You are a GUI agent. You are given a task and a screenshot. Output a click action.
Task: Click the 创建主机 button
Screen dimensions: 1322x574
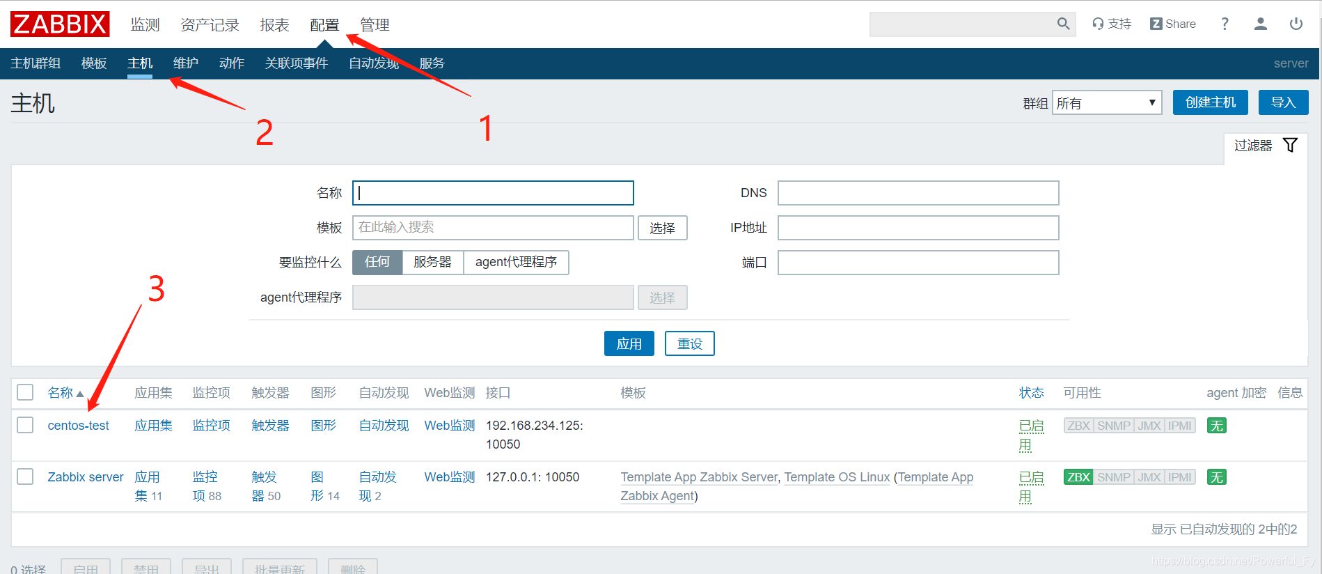click(x=1211, y=102)
